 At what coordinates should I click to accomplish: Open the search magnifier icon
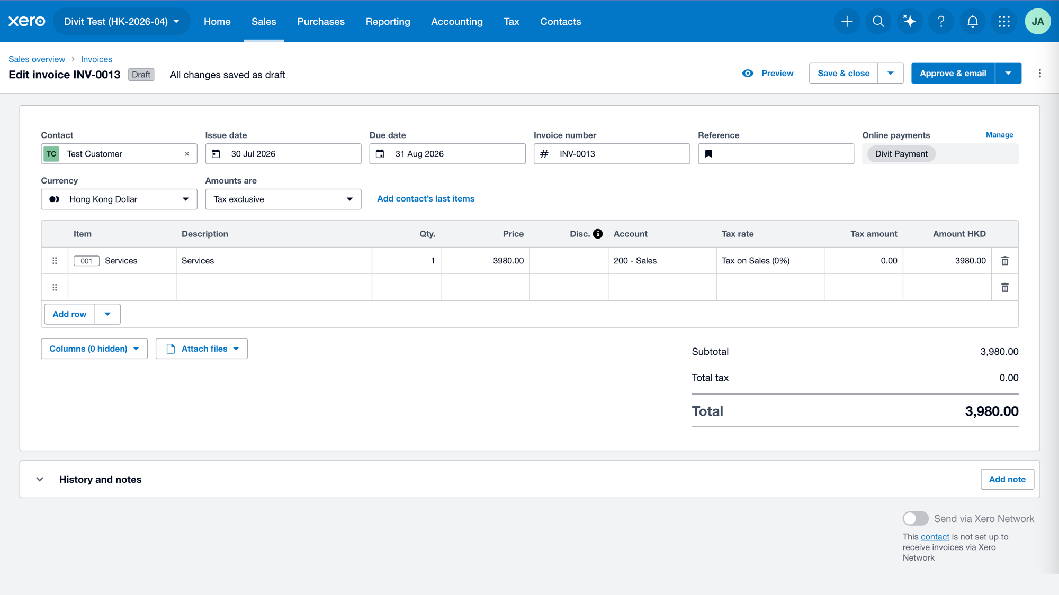point(878,21)
